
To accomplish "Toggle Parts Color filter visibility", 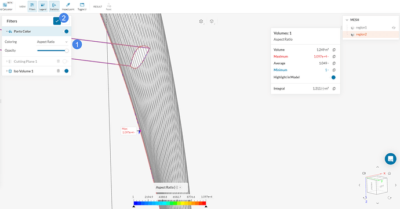I will pos(66,31).
